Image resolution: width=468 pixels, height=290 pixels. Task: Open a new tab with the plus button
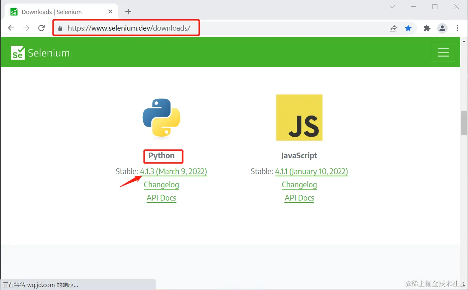[x=128, y=12]
